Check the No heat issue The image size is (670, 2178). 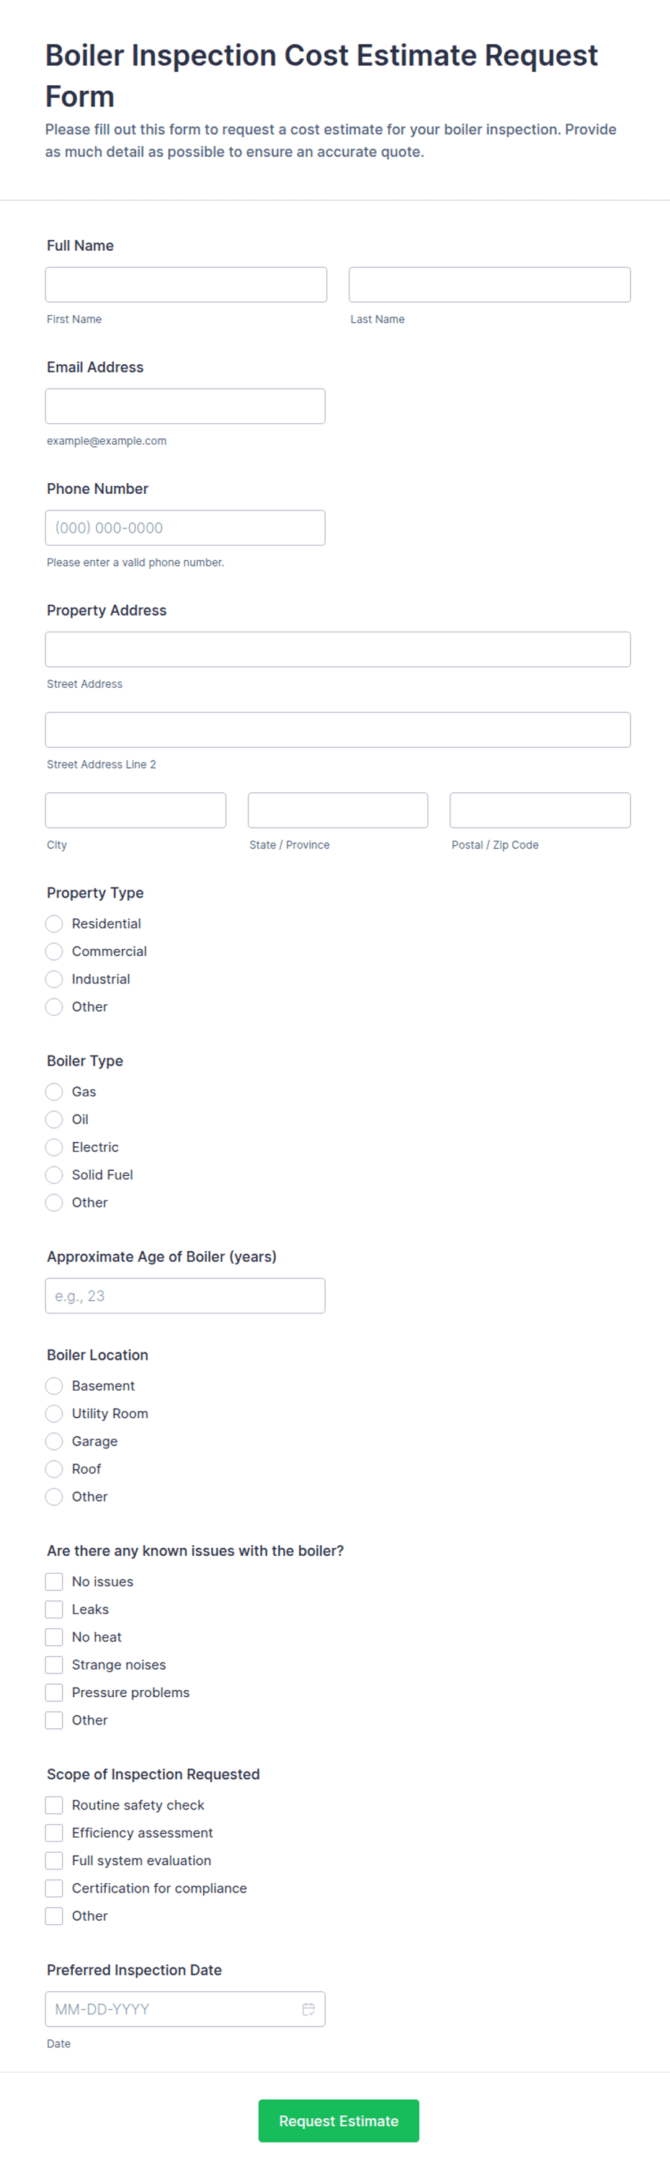pos(54,1637)
